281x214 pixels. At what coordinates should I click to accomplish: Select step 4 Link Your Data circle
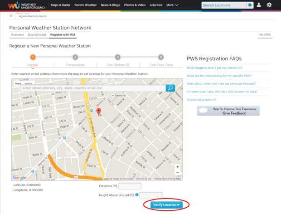pos(161,57)
